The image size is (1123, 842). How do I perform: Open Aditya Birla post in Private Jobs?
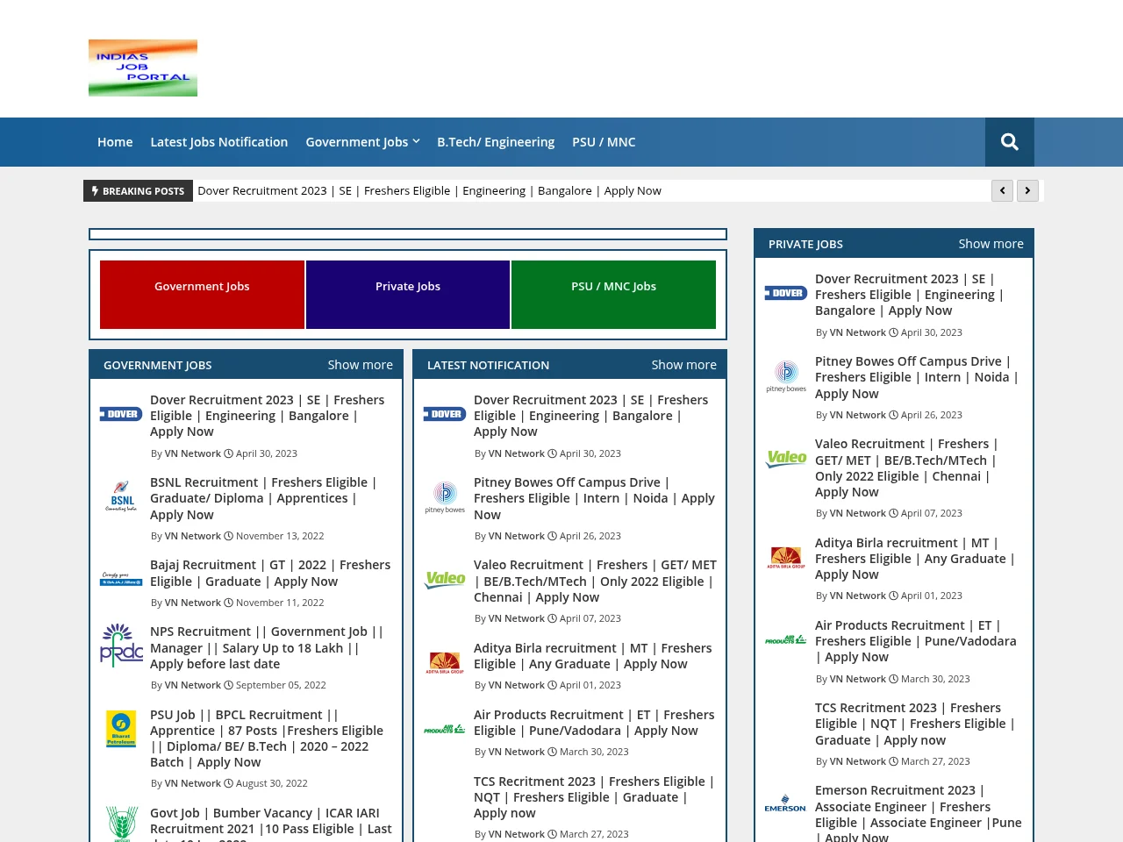(x=915, y=559)
